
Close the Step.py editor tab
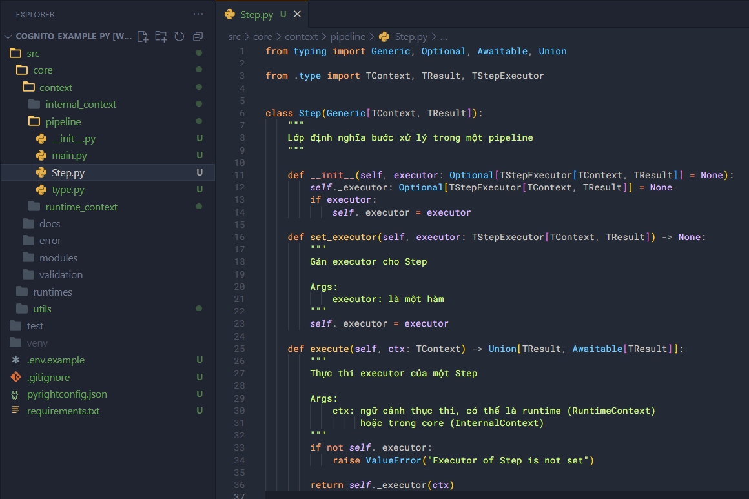click(297, 14)
